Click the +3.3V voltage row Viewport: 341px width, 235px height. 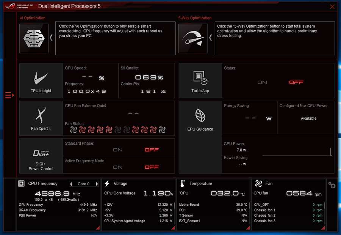tap(138, 215)
